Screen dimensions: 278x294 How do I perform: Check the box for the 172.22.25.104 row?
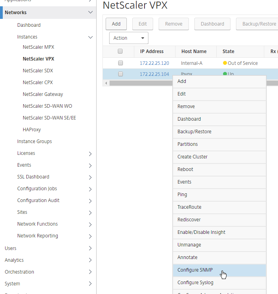121,74
